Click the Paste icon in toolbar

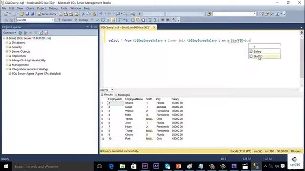pos(94,14)
